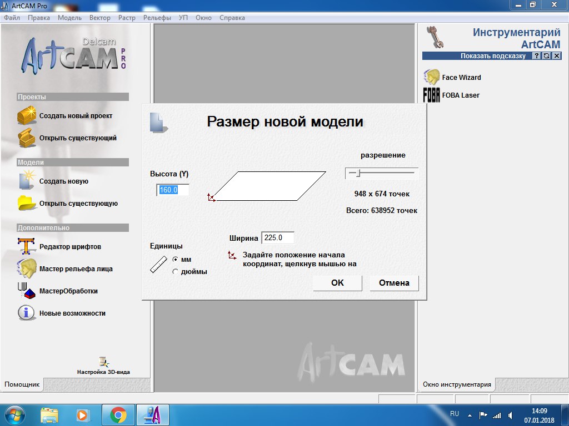Click the Отмена button
Screen dimensions: 569x426
tap(394, 283)
